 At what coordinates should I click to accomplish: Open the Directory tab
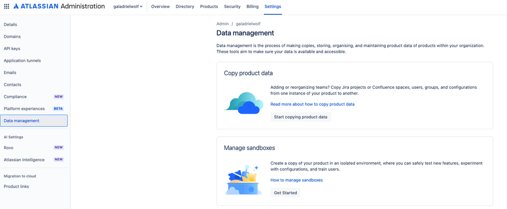click(185, 7)
